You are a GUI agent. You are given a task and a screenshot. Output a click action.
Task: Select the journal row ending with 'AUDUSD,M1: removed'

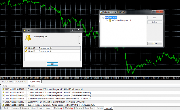pyautogui.click(x=91, y=89)
